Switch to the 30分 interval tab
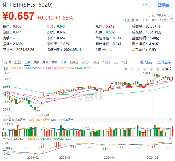The image size is (175, 161). (x=96, y=62)
